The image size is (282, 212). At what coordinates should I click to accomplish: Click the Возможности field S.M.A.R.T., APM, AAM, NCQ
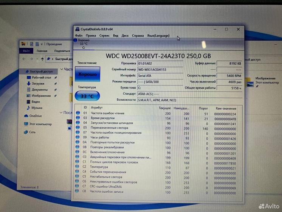(190, 100)
